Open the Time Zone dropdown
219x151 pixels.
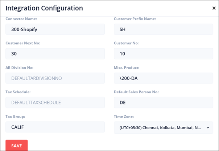164,127
